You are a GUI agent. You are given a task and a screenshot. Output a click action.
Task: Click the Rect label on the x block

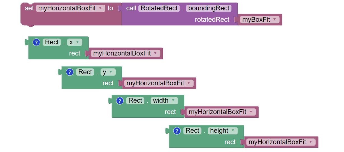coord(52,42)
